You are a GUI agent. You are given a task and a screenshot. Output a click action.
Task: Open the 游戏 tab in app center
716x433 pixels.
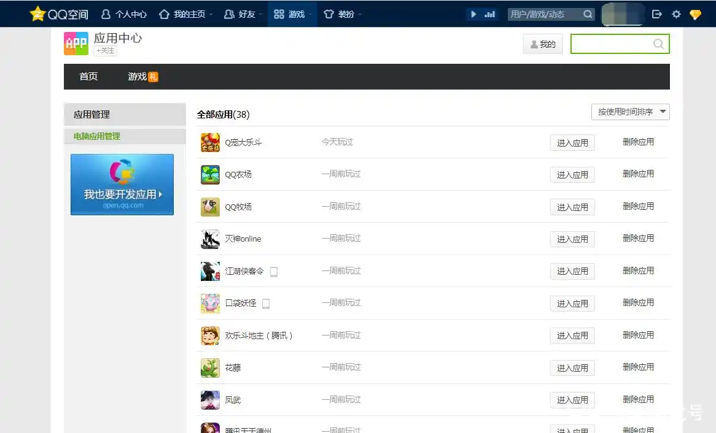point(138,77)
